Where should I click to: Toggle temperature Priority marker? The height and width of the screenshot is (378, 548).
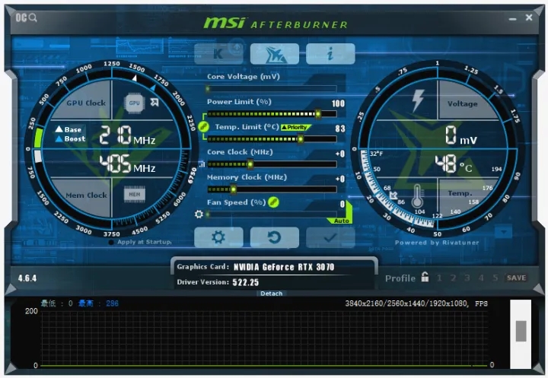tap(295, 128)
